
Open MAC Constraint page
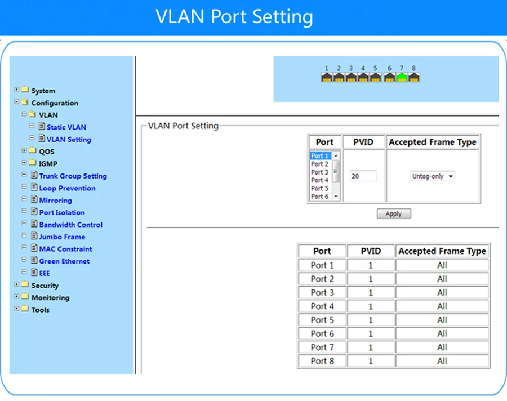pyautogui.click(x=66, y=249)
